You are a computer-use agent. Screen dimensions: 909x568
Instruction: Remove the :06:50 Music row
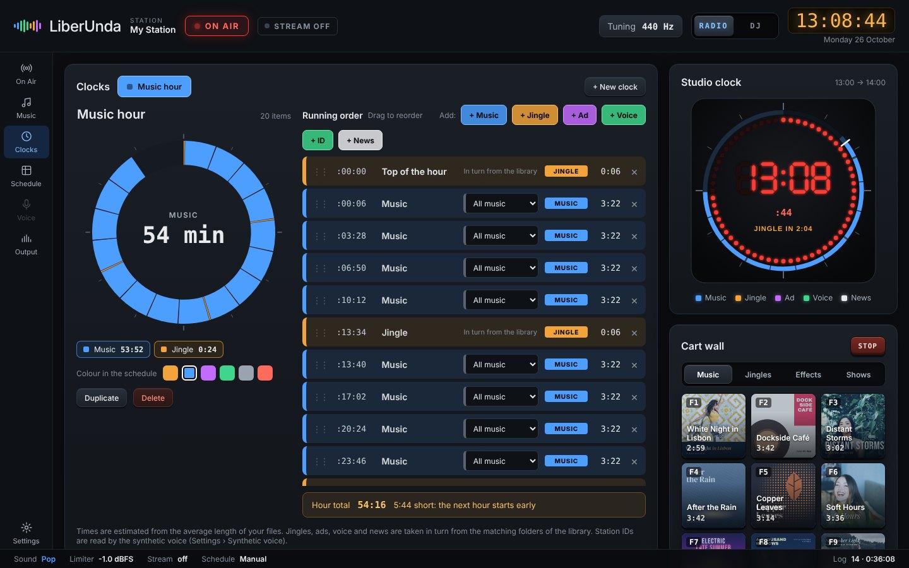tap(634, 268)
